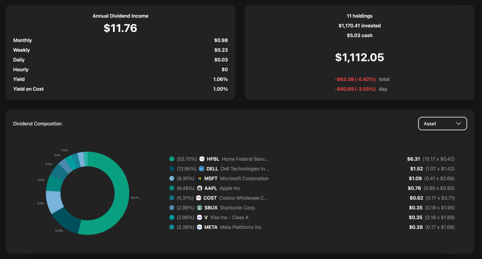Click the Microsoft logo icon
Screen dimensions: 482x259
click(x=200, y=179)
